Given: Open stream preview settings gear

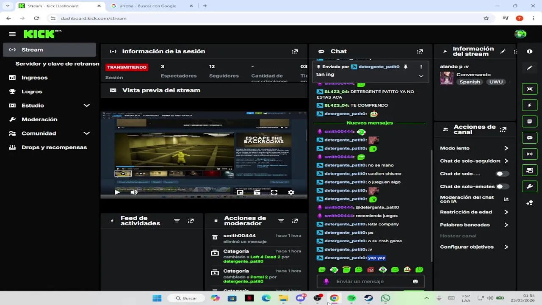Looking at the screenshot, I should (291, 192).
